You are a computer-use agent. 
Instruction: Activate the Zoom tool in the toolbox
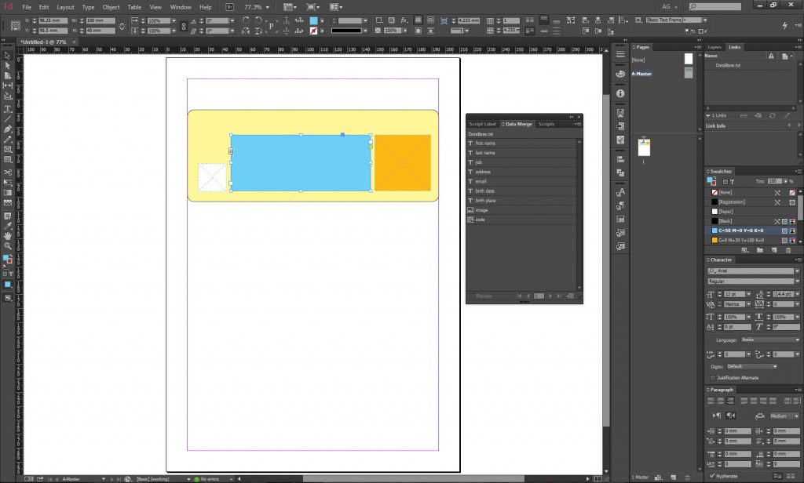pyautogui.click(x=8, y=245)
